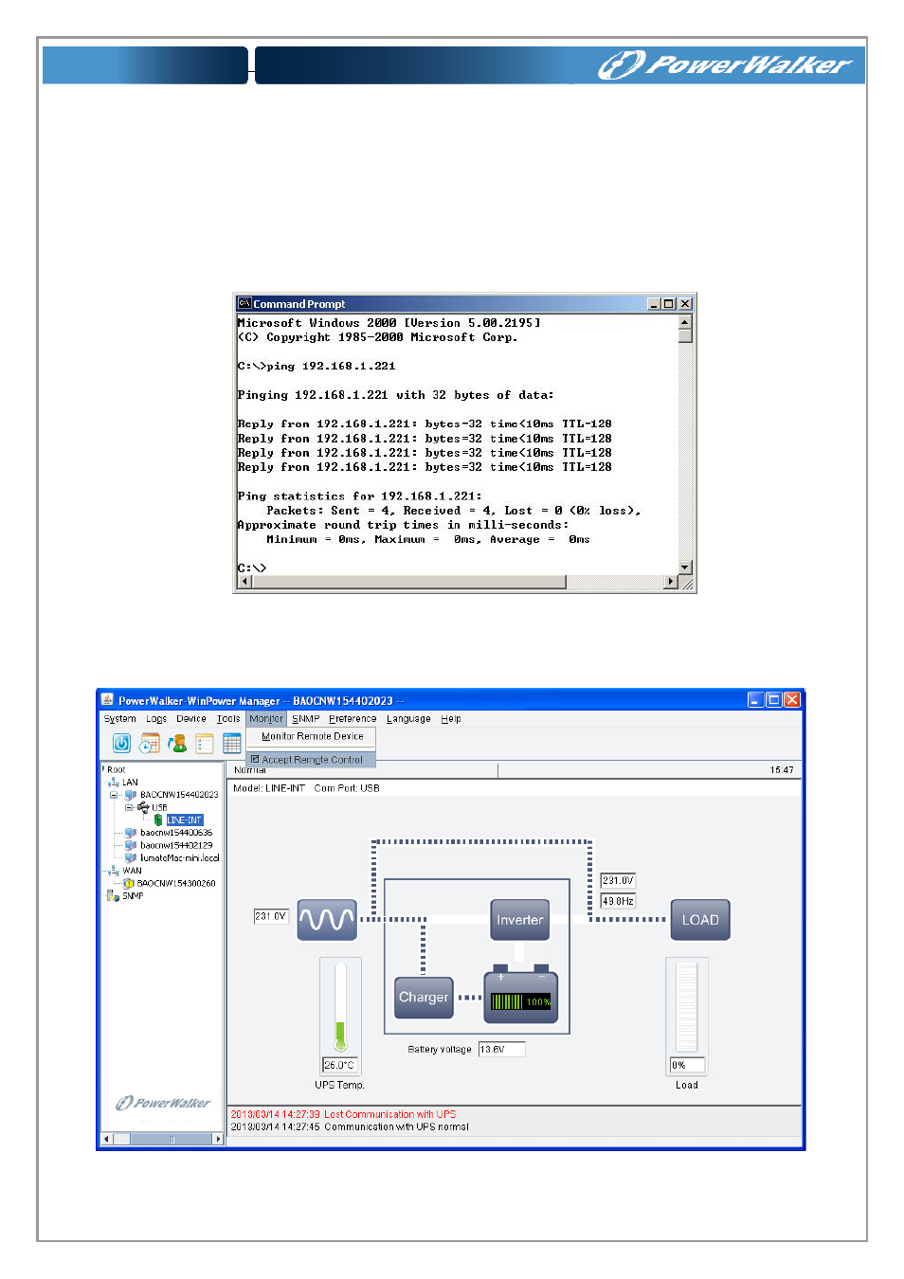
Task: Select baocnw154400636 in device tree
Action: pyautogui.click(x=176, y=833)
